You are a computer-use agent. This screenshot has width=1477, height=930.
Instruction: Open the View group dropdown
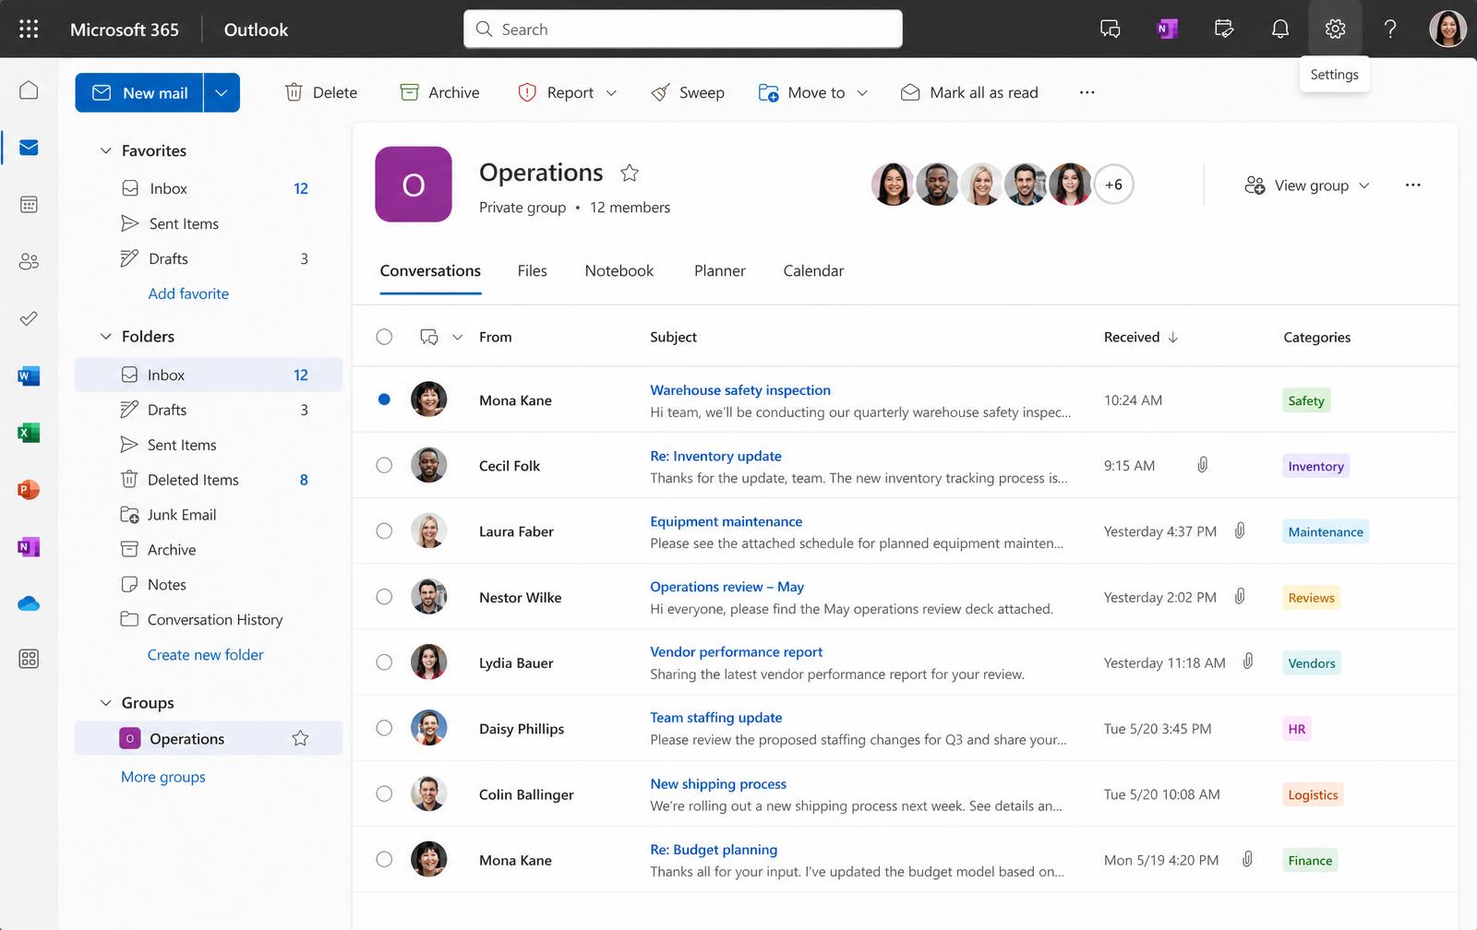click(x=1307, y=185)
